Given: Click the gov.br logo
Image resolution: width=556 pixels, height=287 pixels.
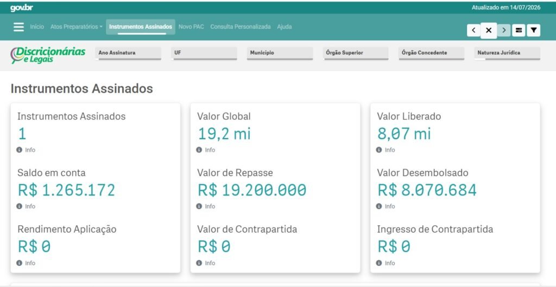Looking at the screenshot, I should tap(22, 8).
